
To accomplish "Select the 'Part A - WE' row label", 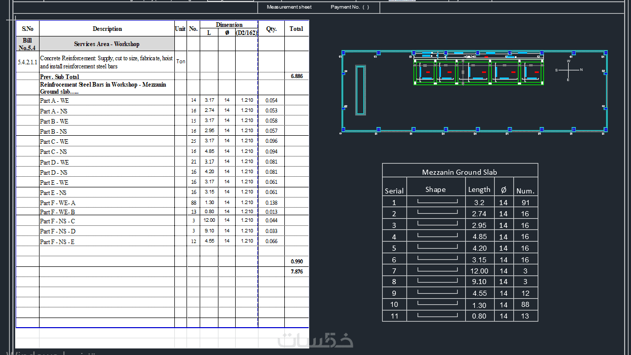I will click(x=54, y=101).
